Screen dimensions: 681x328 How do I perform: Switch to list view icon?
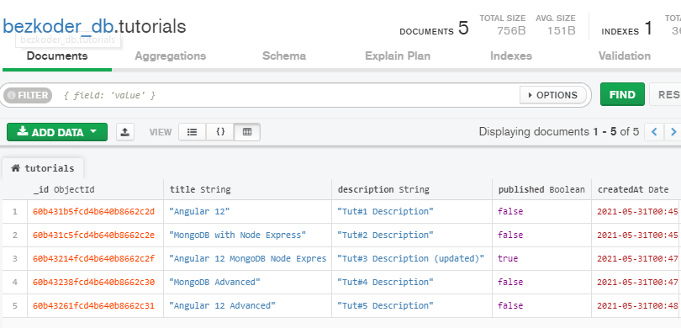pos(193,132)
